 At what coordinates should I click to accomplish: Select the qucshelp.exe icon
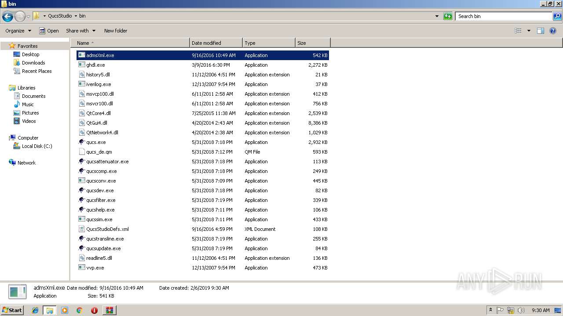tap(81, 210)
